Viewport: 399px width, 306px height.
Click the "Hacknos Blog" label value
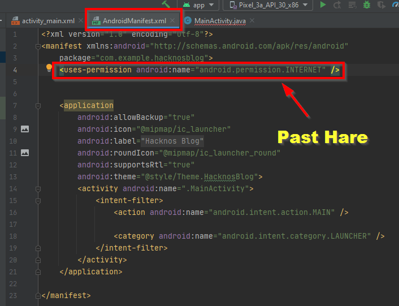tap(172, 141)
